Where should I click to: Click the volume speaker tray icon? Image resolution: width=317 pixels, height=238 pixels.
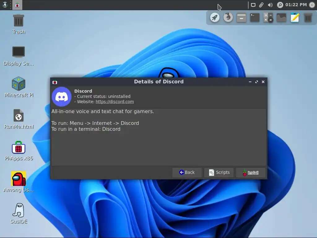270,5
